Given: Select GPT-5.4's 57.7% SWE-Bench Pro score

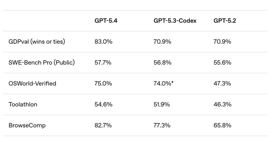Looking at the screenshot, I should click(x=103, y=62).
